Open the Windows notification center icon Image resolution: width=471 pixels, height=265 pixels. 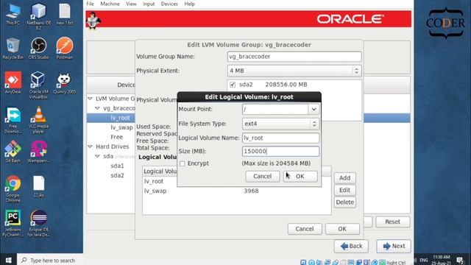click(461, 260)
